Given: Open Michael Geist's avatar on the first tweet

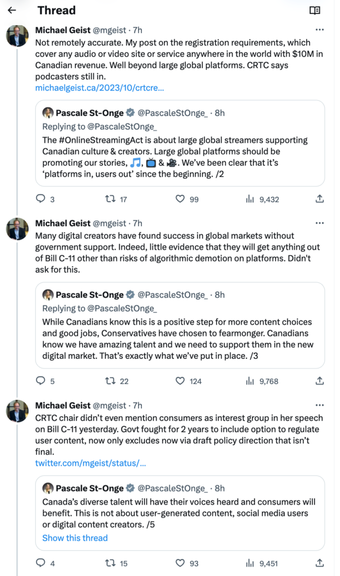Looking at the screenshot, I should coord(17,36).
